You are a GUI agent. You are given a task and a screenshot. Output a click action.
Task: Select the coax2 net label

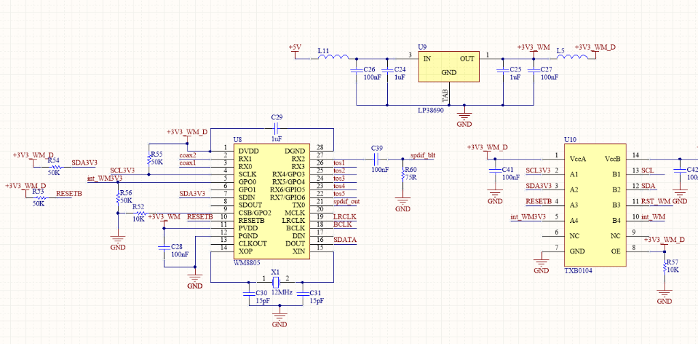(187, 155)
